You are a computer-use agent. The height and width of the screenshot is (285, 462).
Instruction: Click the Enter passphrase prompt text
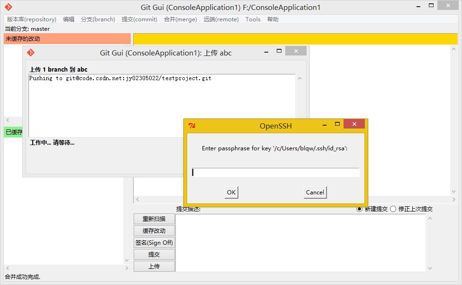[275, 148]
